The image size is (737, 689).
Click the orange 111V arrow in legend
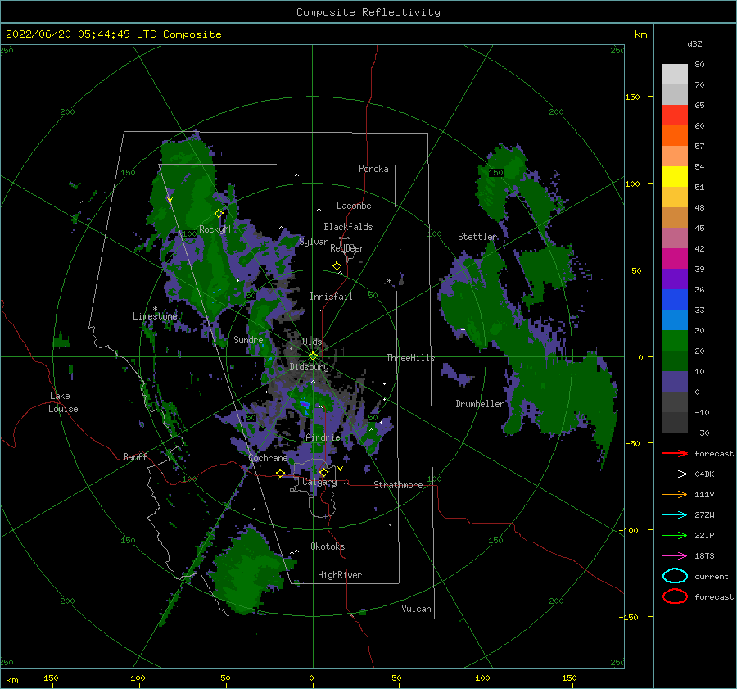click(x=675, y=494)
